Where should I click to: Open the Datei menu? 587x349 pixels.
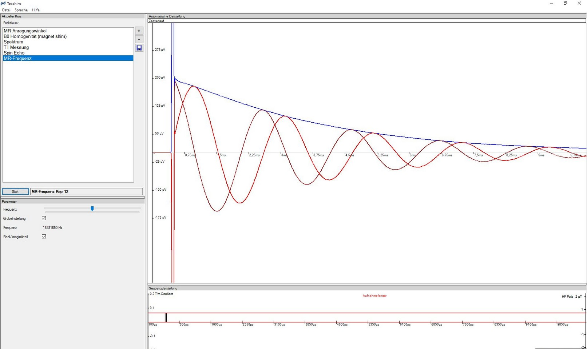coord(6,10)
